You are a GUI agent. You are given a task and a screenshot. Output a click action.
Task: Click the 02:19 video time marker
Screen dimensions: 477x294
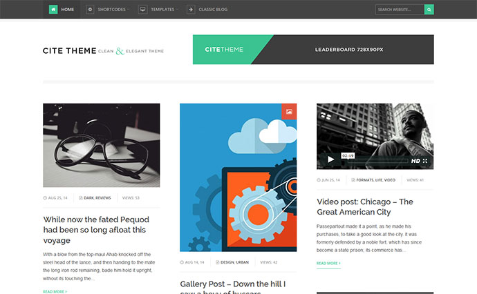[x=348, y=156]
